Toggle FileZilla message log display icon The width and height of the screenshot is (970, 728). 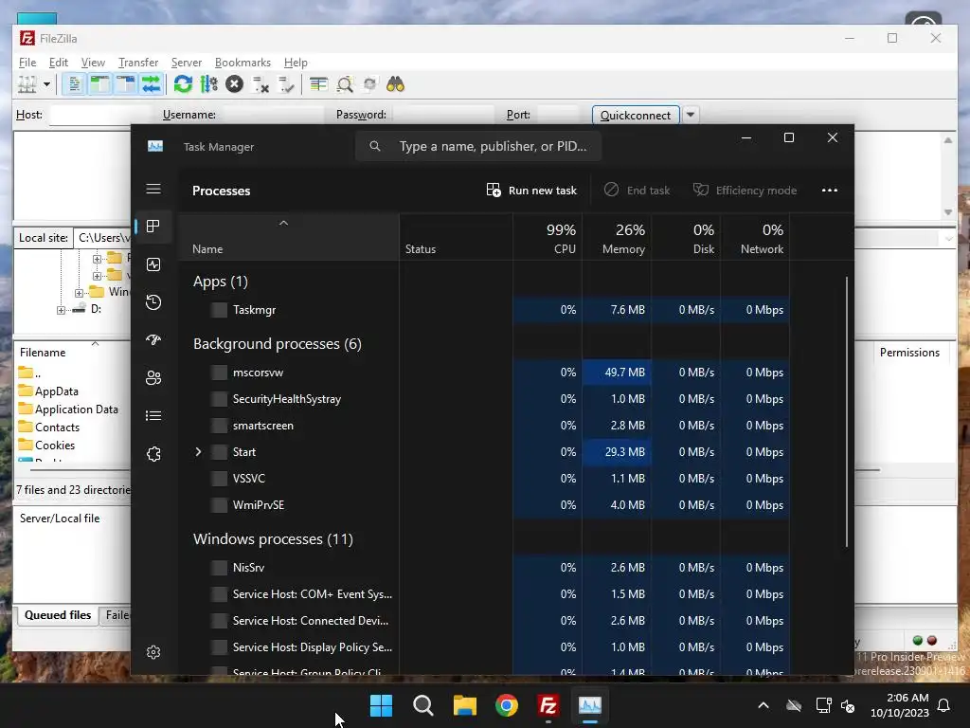(74, 84)
